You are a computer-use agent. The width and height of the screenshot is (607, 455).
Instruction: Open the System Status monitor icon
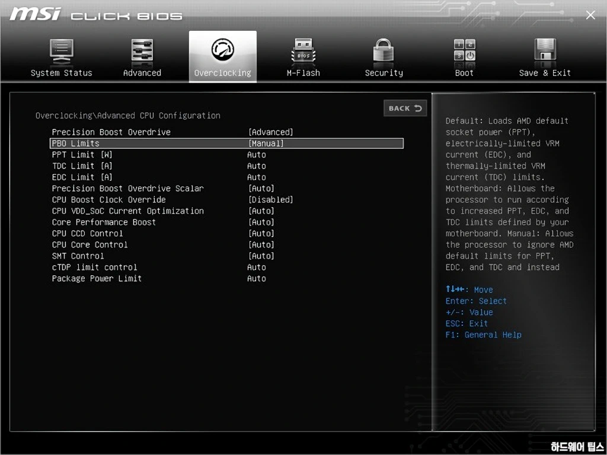click(x=62, y=52)
